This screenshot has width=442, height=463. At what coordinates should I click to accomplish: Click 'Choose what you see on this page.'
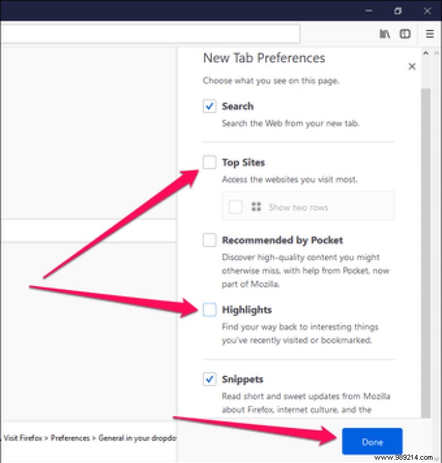[271, 81]
